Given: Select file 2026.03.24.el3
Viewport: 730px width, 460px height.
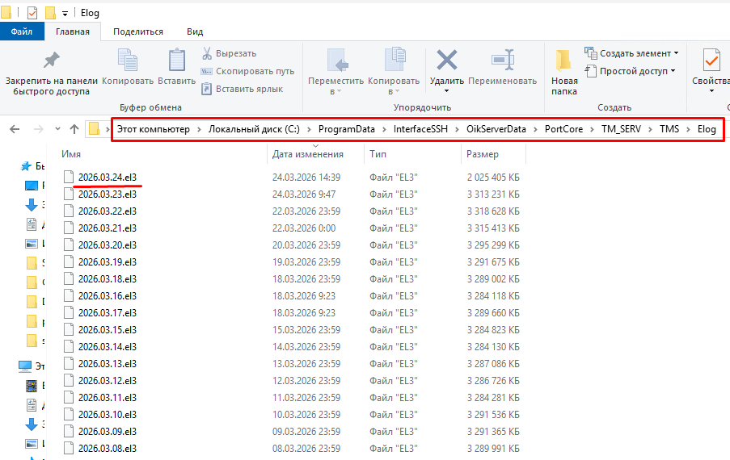Looking at the screenshot, I should click(x=107, y=177).
